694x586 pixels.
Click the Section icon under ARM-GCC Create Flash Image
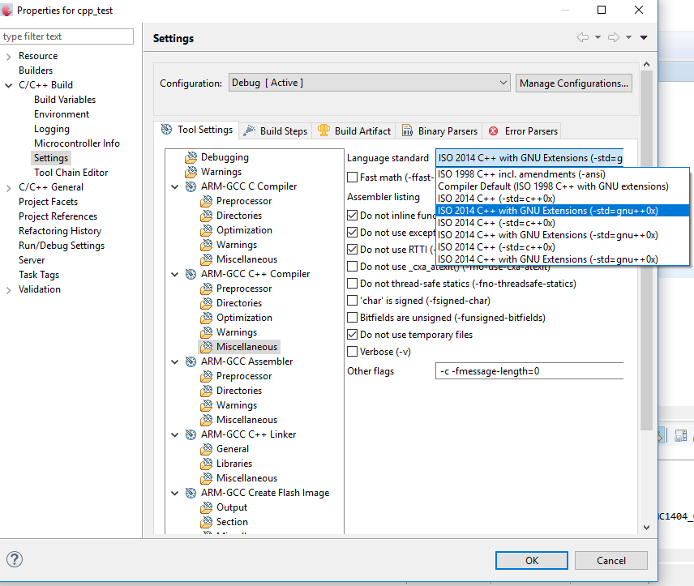click(x=206, y=522)
